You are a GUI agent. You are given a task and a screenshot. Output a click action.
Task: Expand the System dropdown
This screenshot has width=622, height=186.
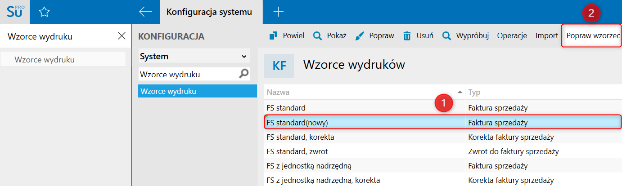tap(194, 57)
